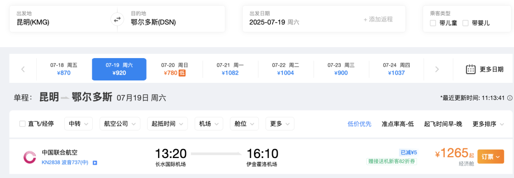514x178 pixels.
Task: Click the 中国联合航空 airline name
Action: coord(59,152)
